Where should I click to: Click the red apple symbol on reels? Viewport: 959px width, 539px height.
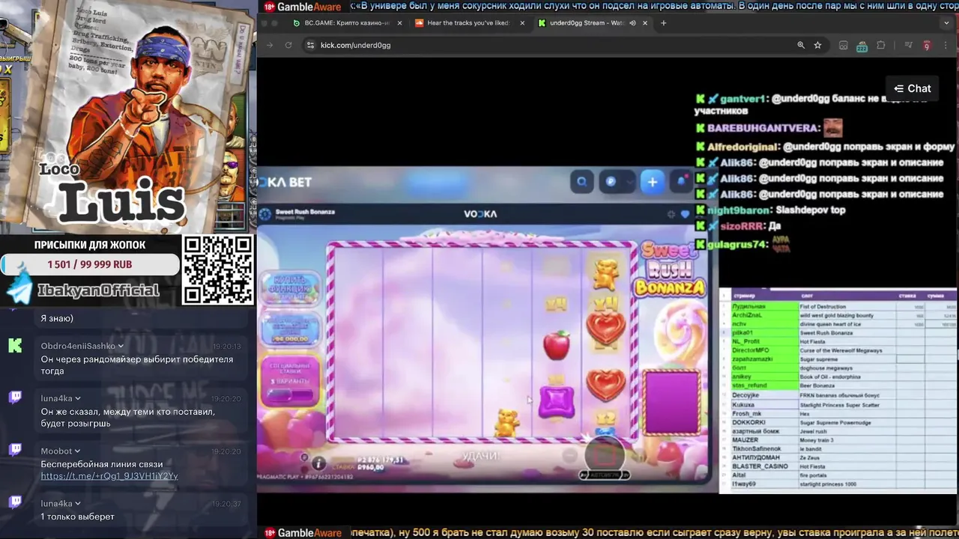click(x=556, y=345)
